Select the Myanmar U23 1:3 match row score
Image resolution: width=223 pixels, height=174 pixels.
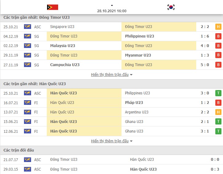point(205,55)
